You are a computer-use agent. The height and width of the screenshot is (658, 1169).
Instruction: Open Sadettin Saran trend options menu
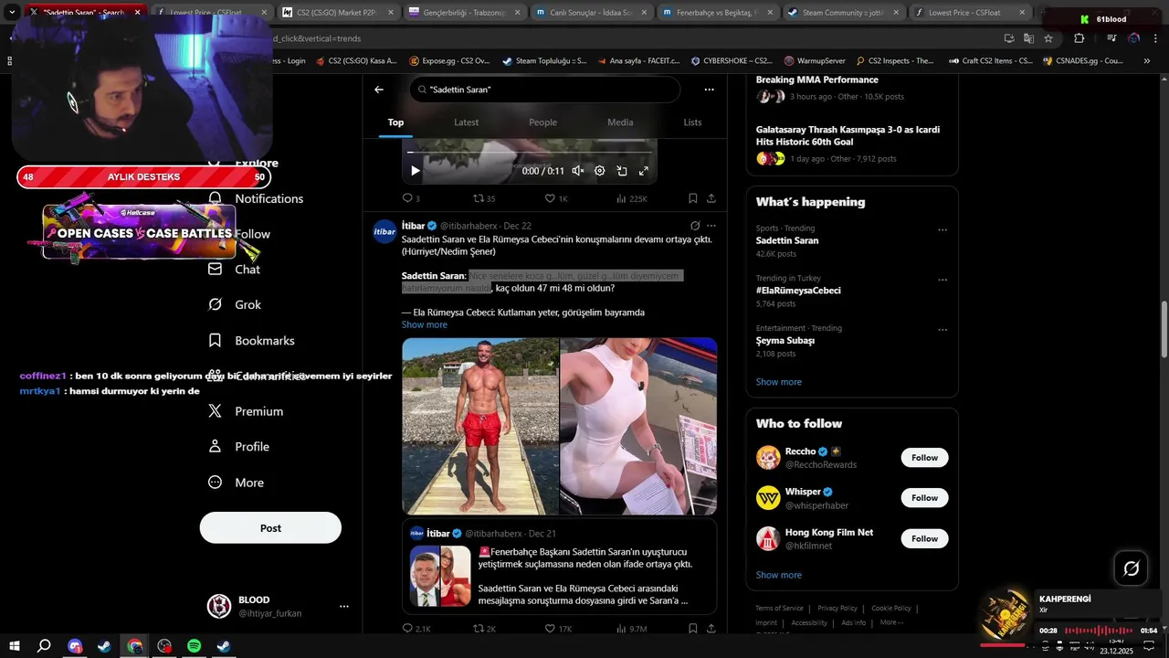click(x=943, y=229)
